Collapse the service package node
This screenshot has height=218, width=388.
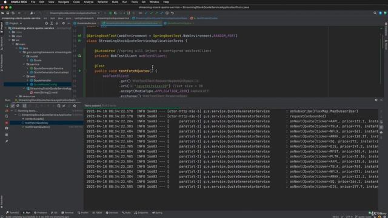pyautogui.click(x=24, y=64)
